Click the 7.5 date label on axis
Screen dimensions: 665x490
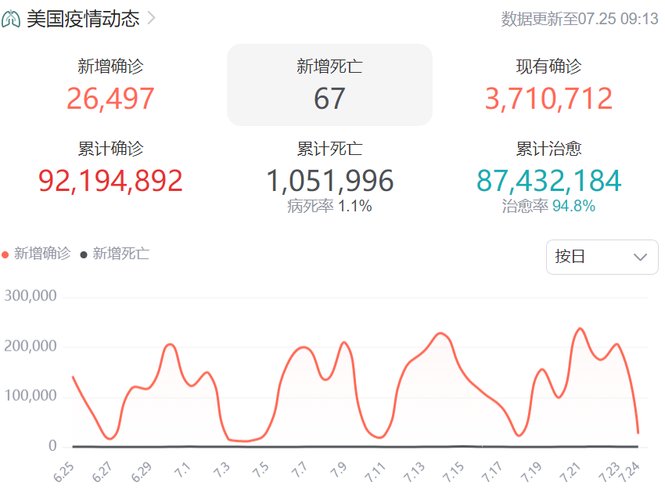[x=261, y=470]
